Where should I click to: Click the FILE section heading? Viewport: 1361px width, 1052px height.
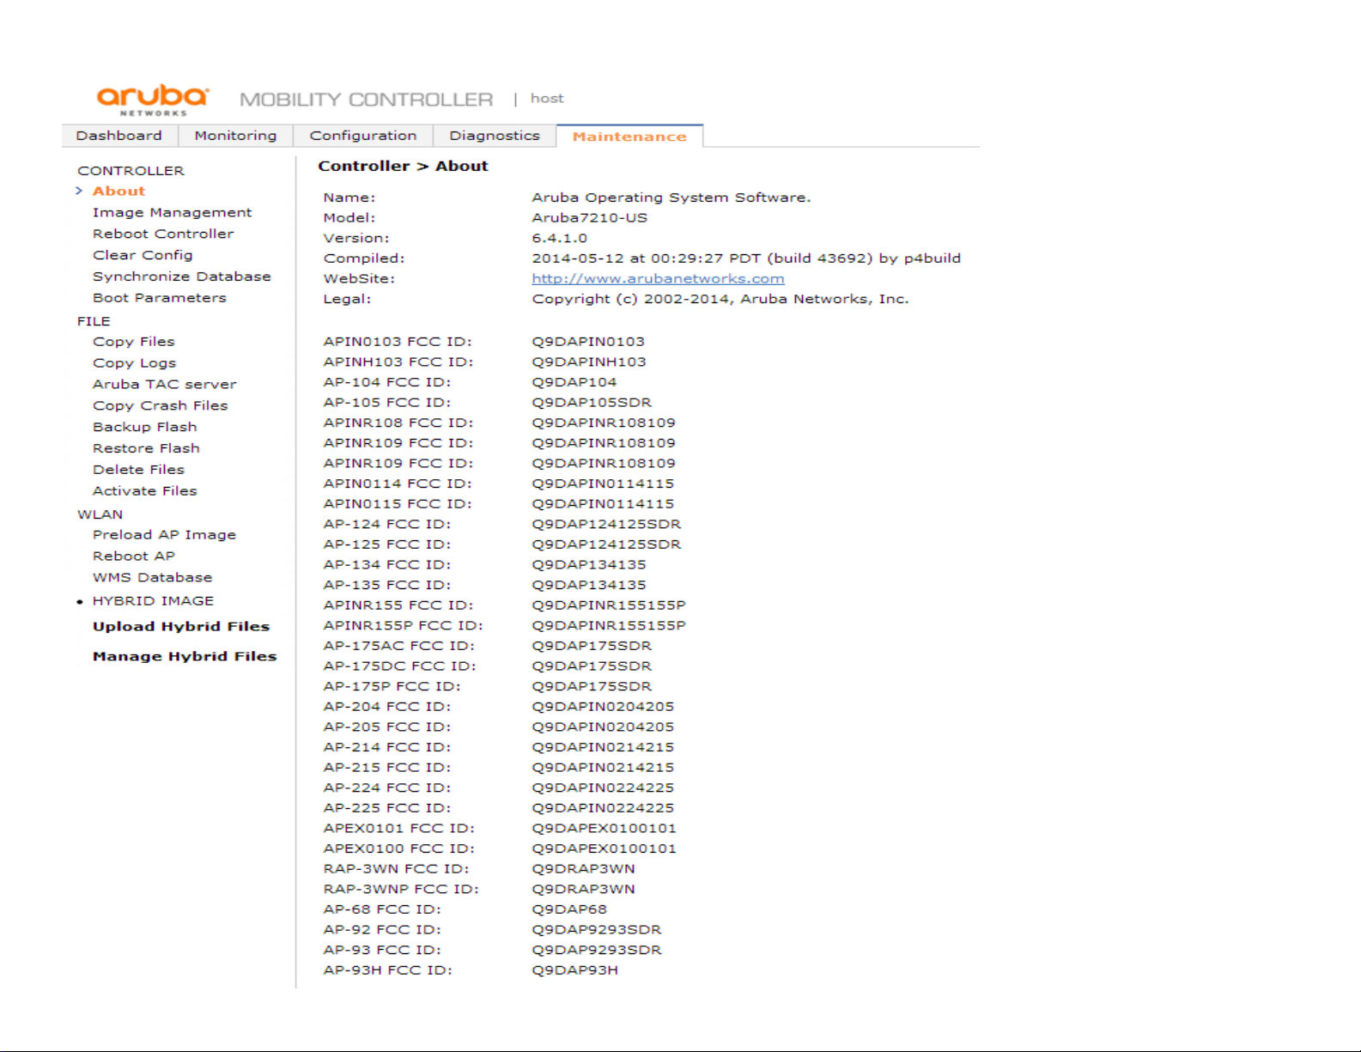[94, 321]
